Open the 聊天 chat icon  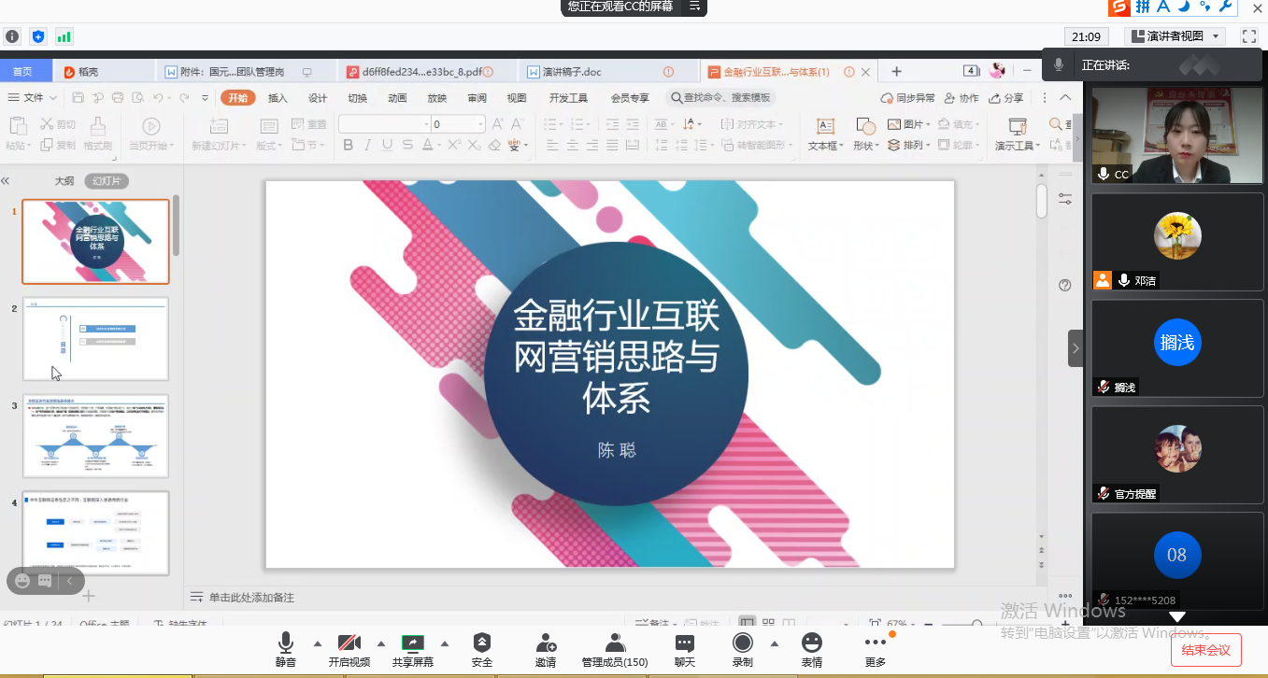685,643
